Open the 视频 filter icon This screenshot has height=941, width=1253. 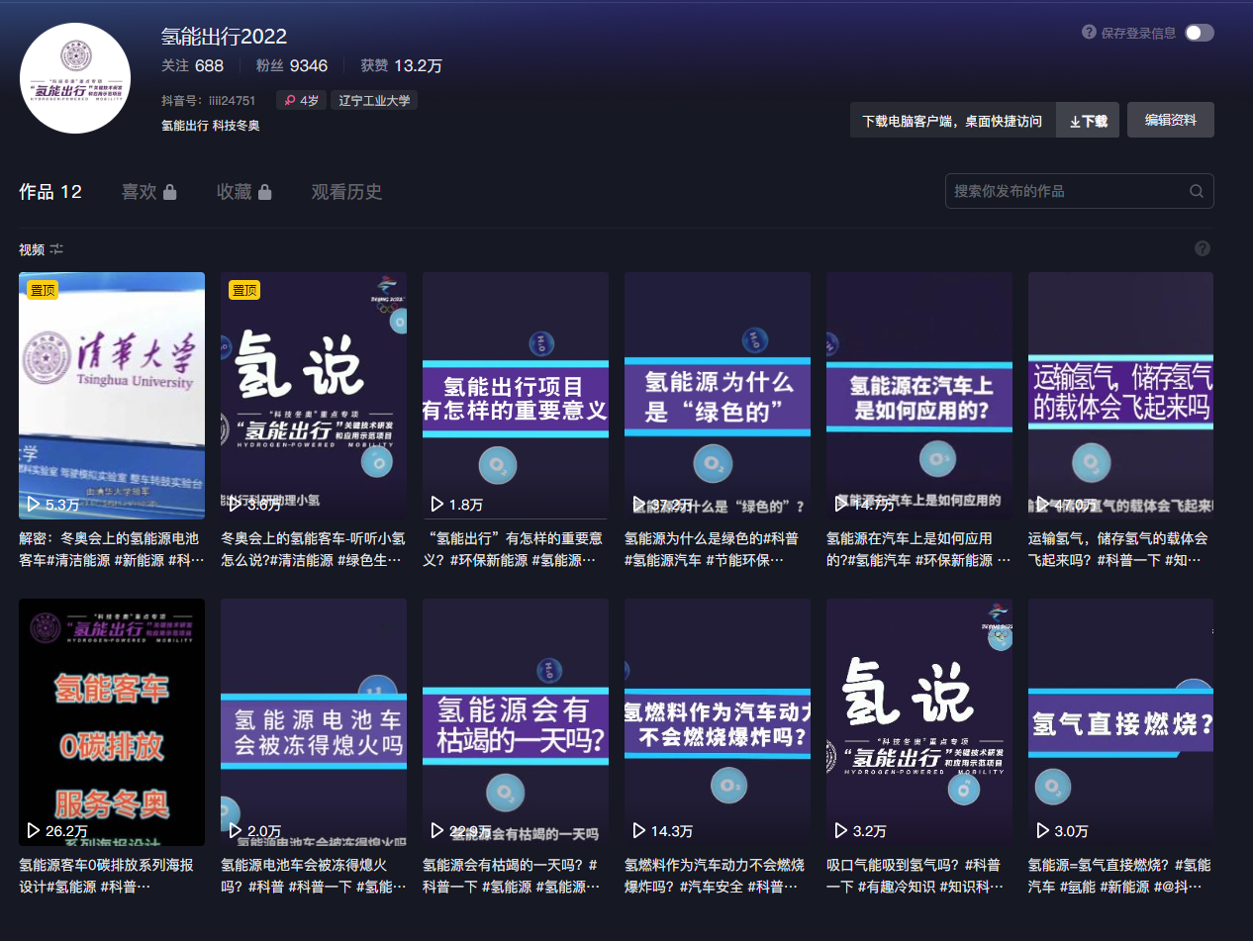(57, 249)
